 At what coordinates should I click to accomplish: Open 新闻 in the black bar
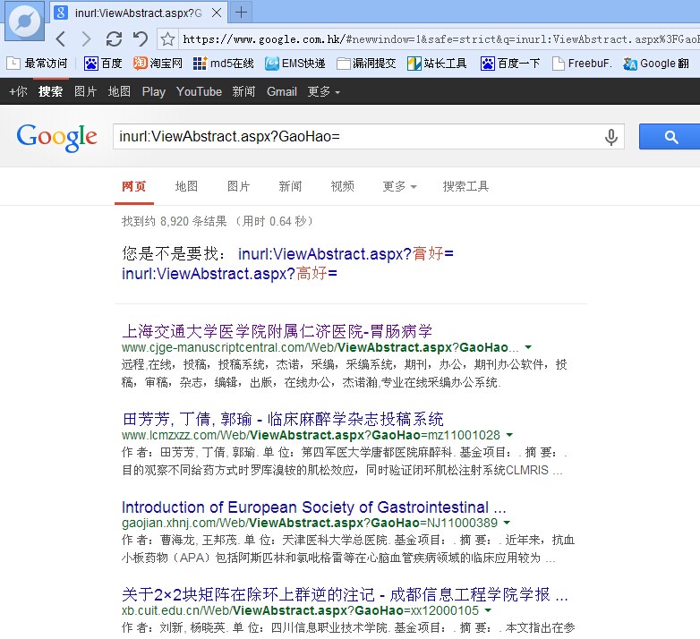tap(243, 91)
